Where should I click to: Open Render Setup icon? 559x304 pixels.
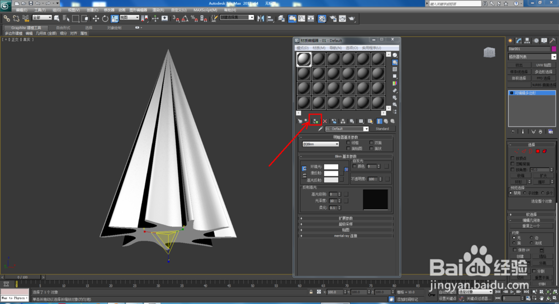(x=333, y=18)
